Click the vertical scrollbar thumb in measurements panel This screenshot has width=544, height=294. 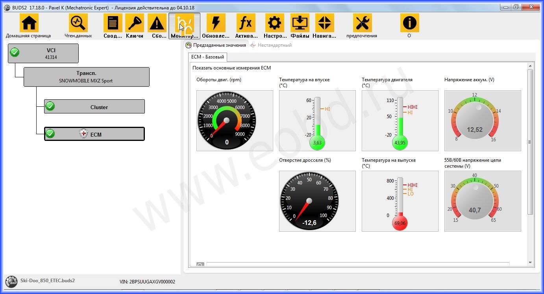pyautogui.click(x=530, y=142)
